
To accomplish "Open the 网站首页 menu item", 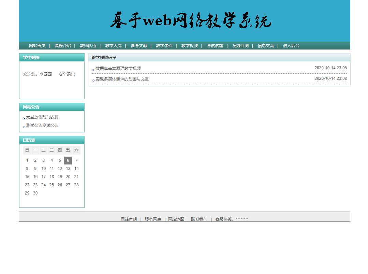I will pyautogui.click(x=37, y=45).
